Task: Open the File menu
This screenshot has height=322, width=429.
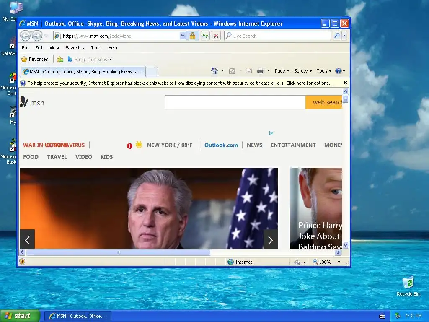Action: 25,48
